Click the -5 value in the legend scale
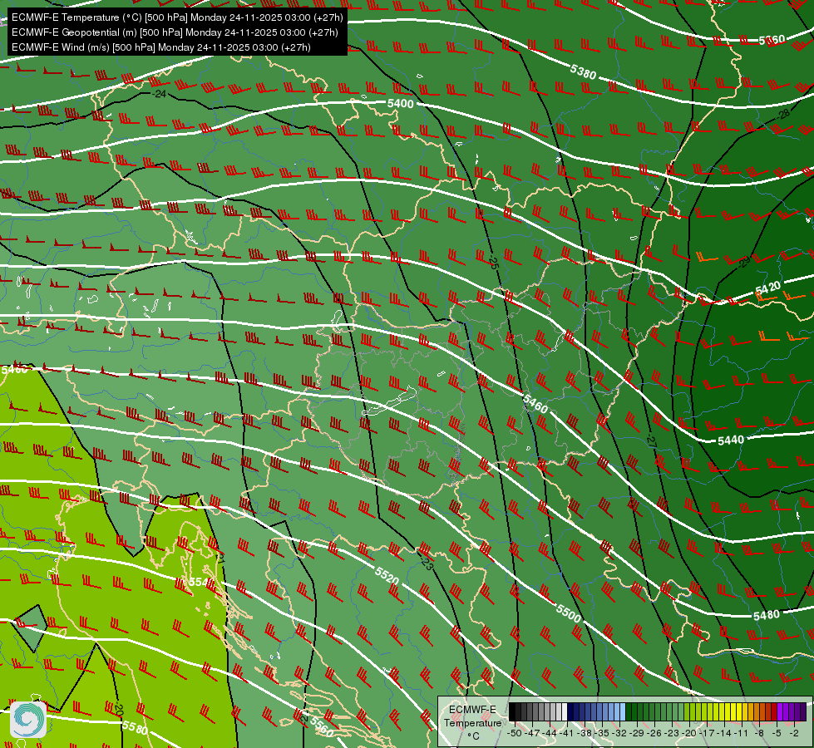This screenshot has width=814, height=748. (x=777, y=733)
